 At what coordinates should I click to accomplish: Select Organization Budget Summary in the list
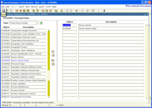tap(28, 30)
